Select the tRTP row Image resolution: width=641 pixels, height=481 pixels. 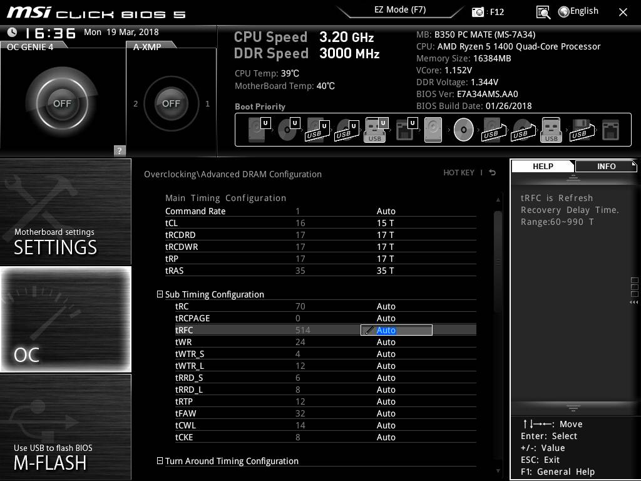[x=326, y=401]
